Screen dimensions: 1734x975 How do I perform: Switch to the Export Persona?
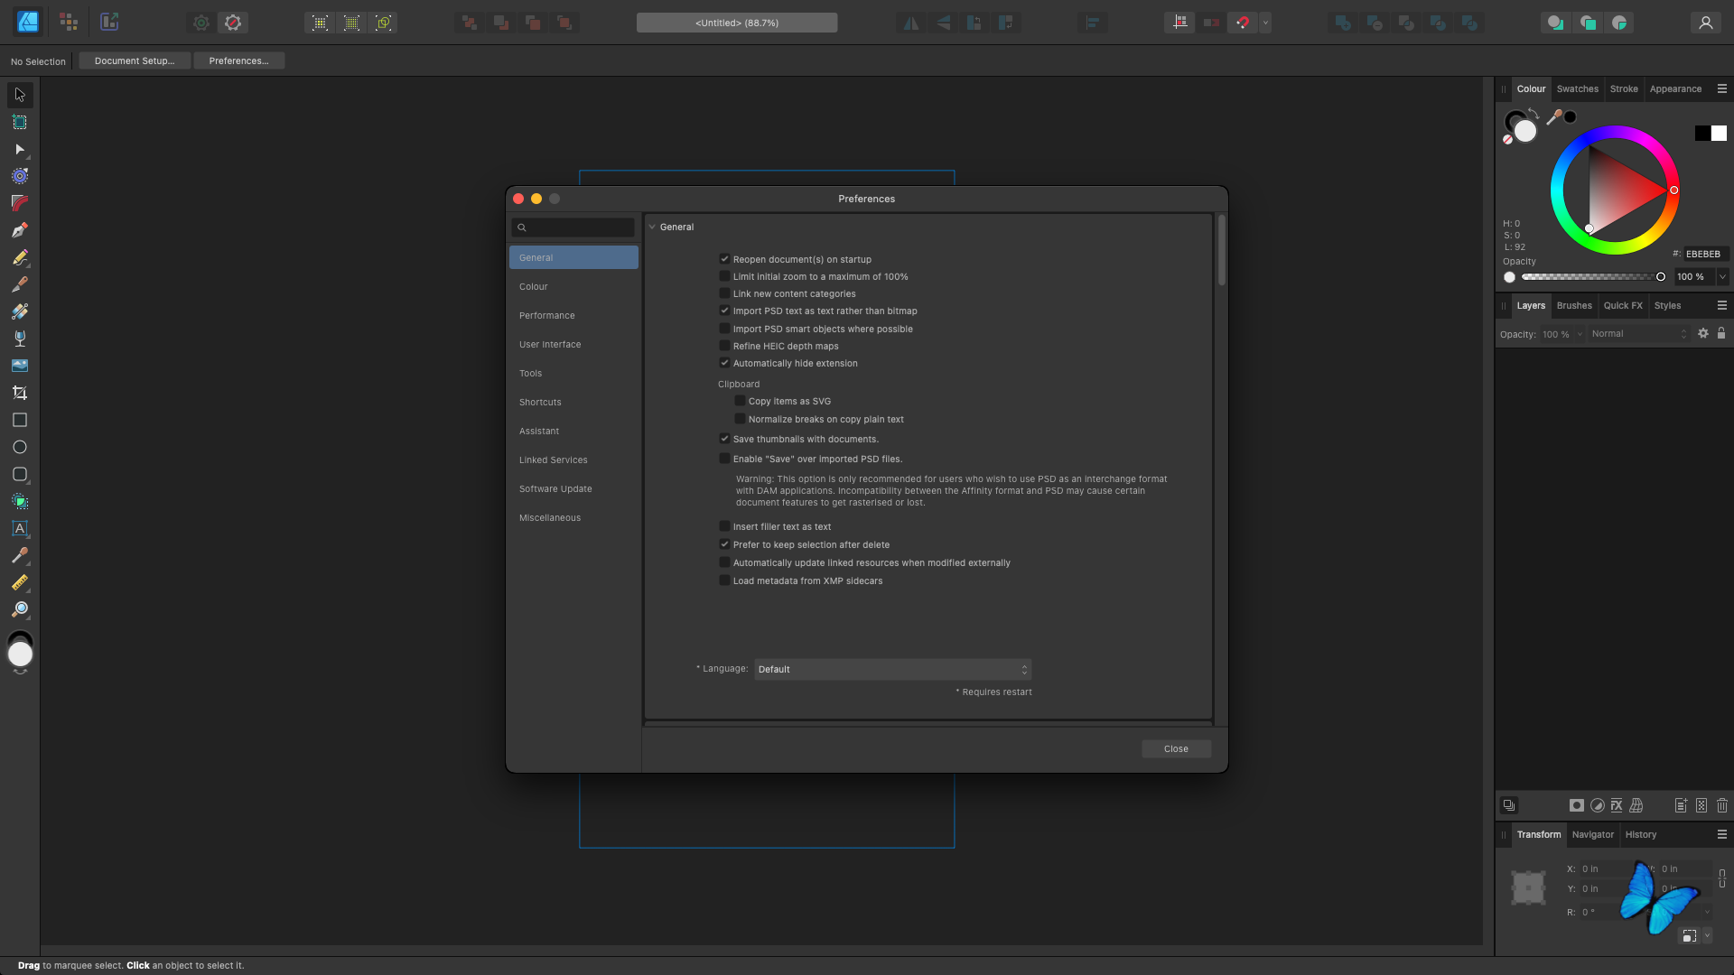109,22
